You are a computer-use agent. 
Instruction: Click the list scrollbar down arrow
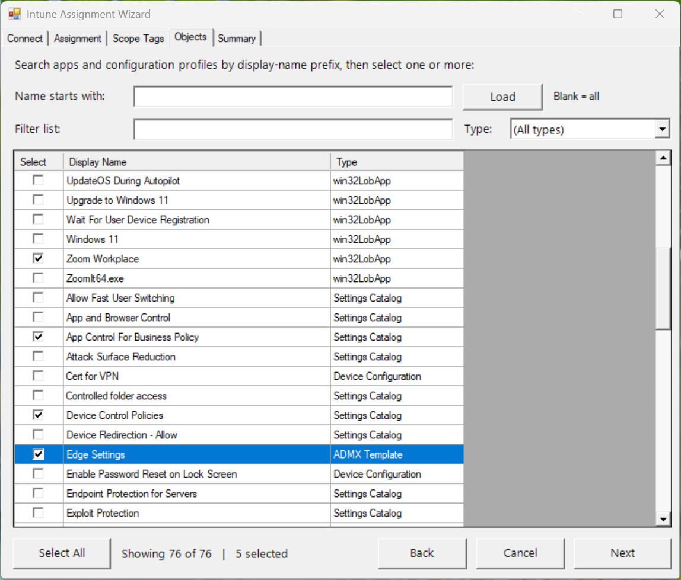(x=663, y=519)
